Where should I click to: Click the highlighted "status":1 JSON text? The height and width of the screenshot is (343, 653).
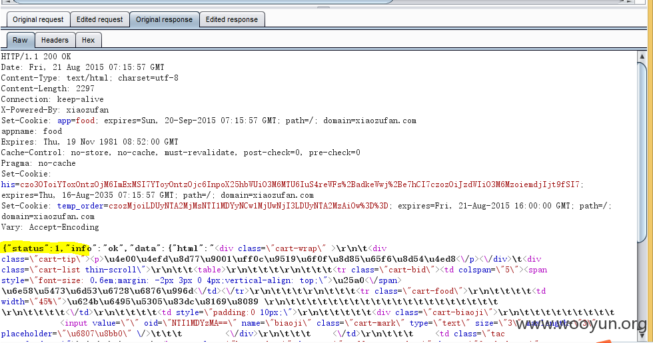pos(32,248)
